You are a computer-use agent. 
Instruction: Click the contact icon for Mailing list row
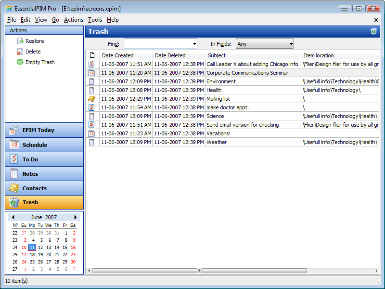(x=91, y=99)
